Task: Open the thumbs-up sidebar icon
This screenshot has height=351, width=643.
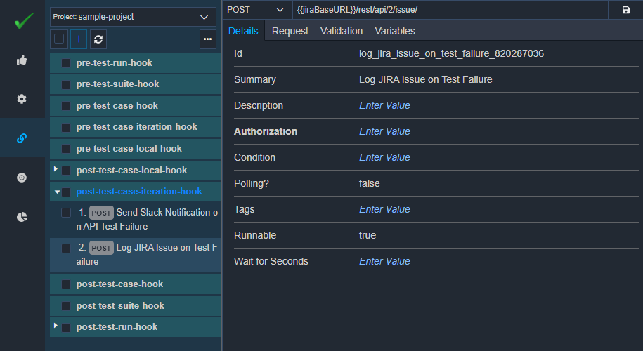Action: point(22,60)
